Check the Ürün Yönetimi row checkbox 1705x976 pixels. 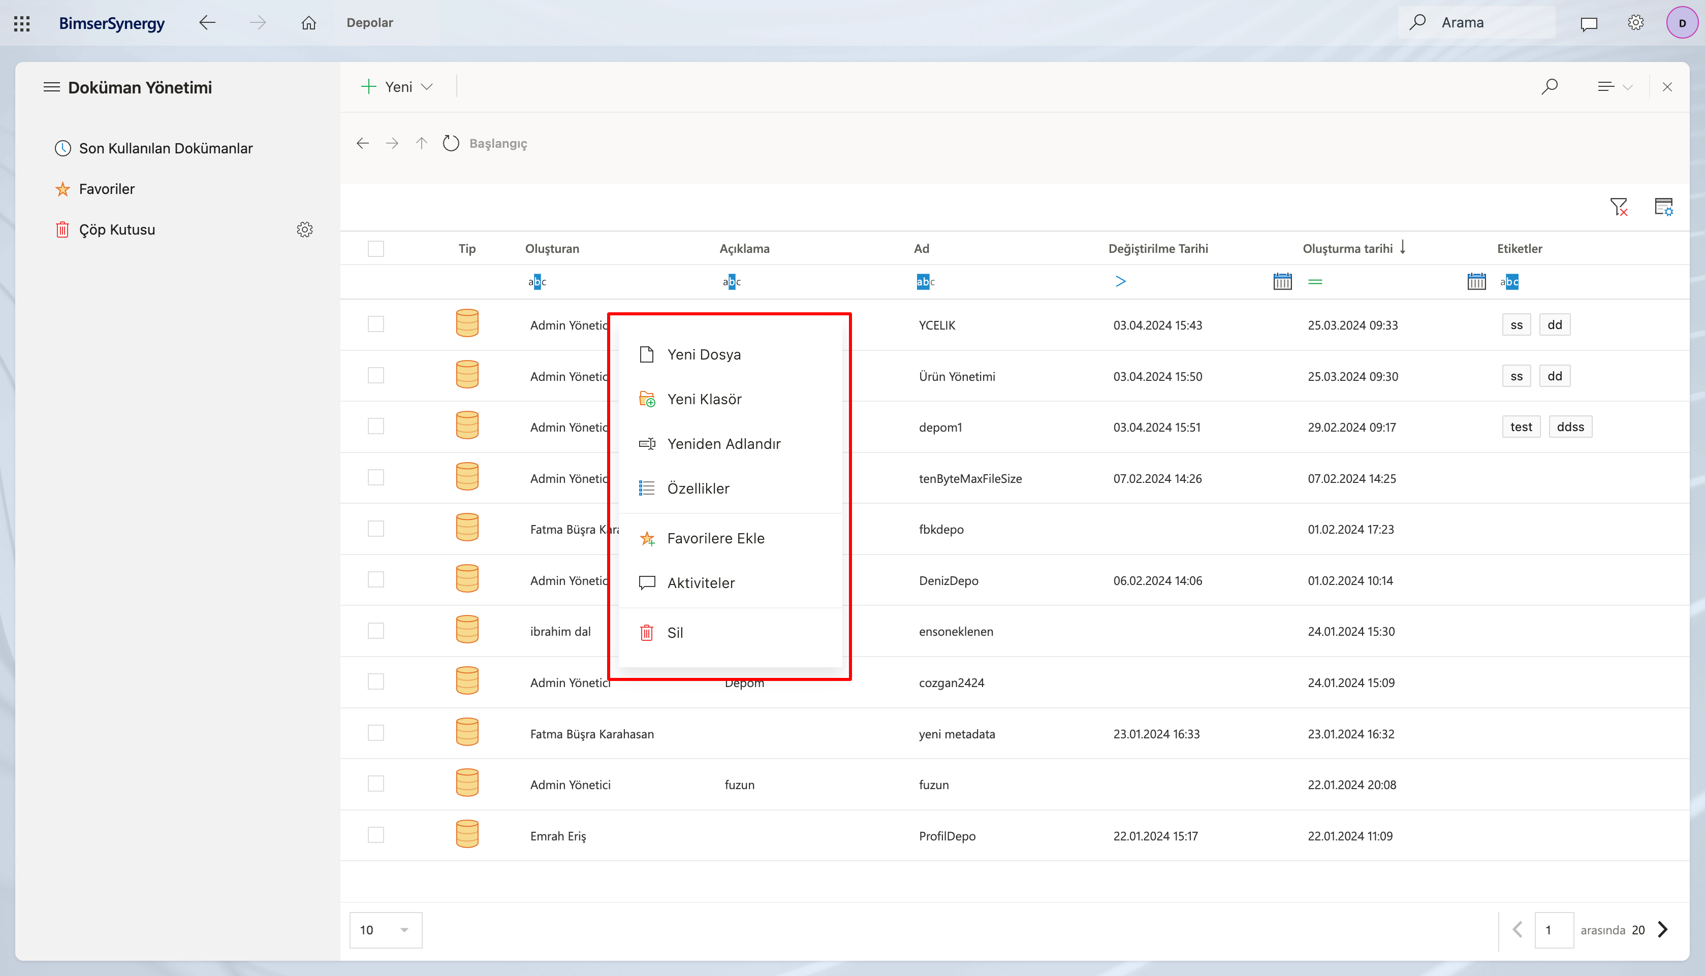coord(375,375)
